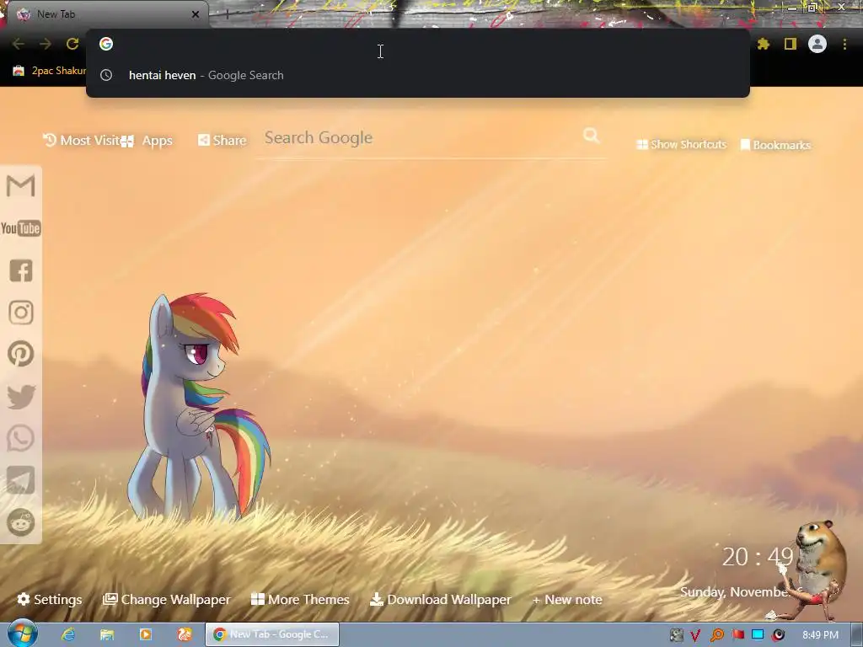Open Chrome three-dot menu
The width and height of the screenshot is (863, 647).
point(844,44)
